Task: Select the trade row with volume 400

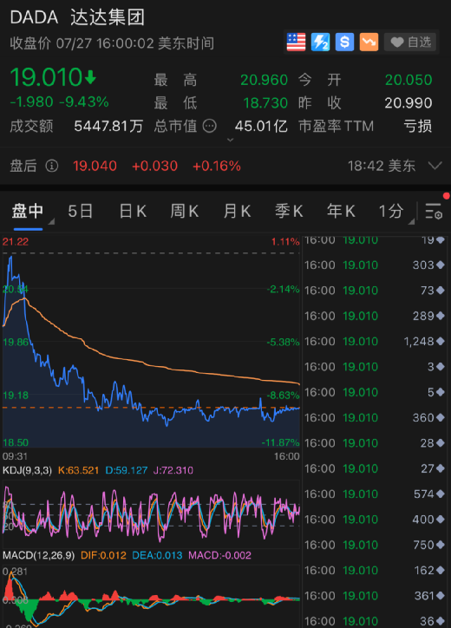Action: [x=375, y=520]
